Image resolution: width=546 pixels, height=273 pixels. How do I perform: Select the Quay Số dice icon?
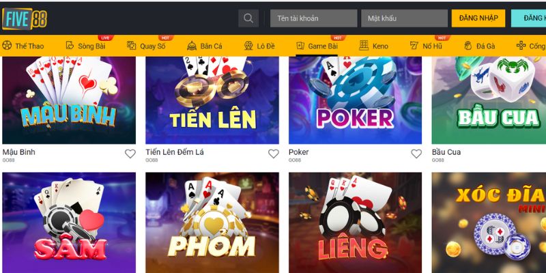click(x=132, y=46)
